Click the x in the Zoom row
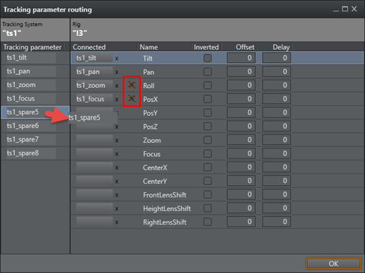The width and height of the screenshot is (365, 273). pyautogui.click(x=117, y=140)
